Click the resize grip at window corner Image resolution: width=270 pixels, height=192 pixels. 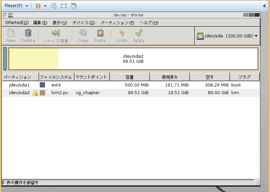click(257, 183)
